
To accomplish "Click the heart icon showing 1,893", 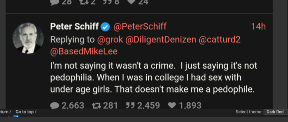I will click(172, 106).
